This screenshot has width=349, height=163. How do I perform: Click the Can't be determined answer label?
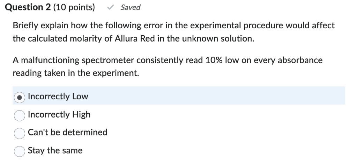(67, 132)
